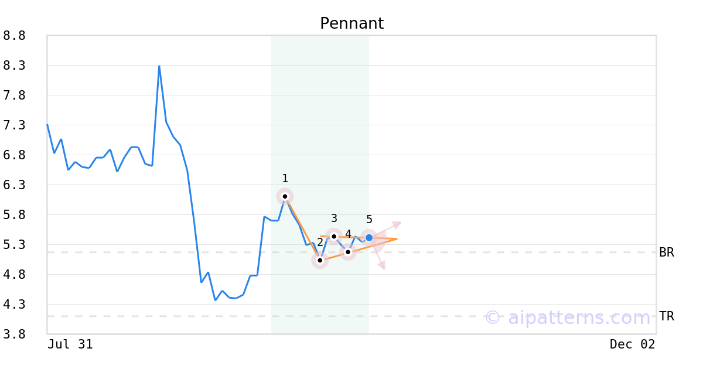Click the 8.8 y-axis label
This screenshot has width=703, height=369.
pos(14,36)
